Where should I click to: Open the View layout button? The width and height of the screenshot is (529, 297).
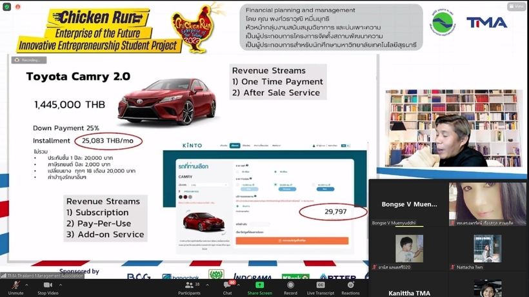click(x=517, y=6)
